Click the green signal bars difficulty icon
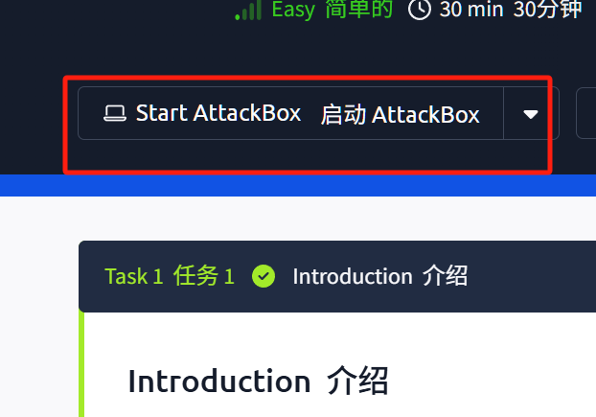596x417 pixels. (248, 10)
